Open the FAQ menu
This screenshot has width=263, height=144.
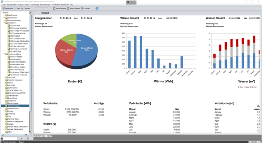(71, 5)
